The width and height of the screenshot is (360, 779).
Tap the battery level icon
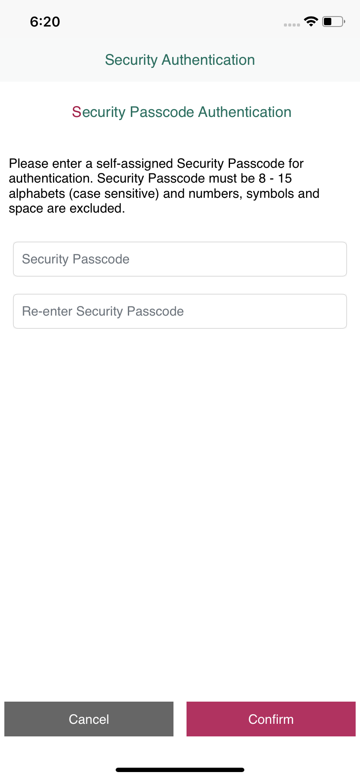coord(333,21)
